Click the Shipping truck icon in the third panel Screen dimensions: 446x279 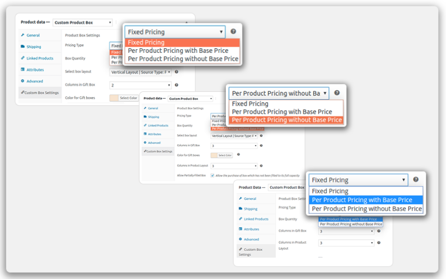pos(240,208)
